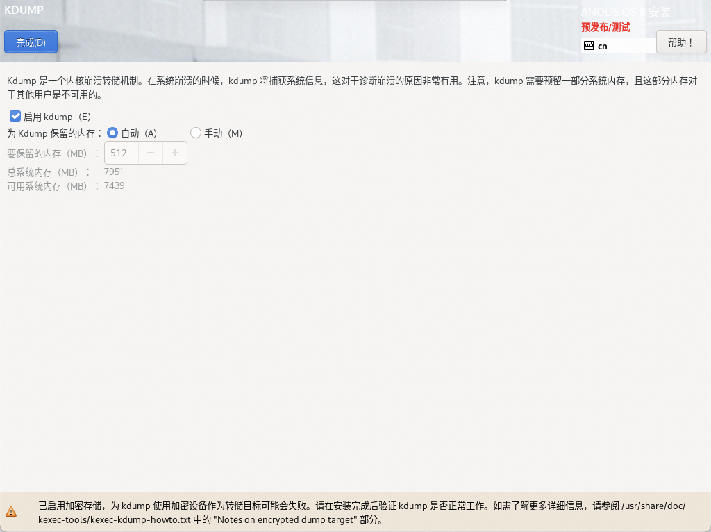This screenshot has height=532, width=711.
Task: Click the 要保留的内存（MB） label
Action: (x=47, y=153)
